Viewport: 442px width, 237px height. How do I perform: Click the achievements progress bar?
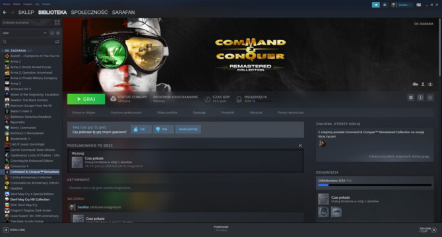(375, 185)
